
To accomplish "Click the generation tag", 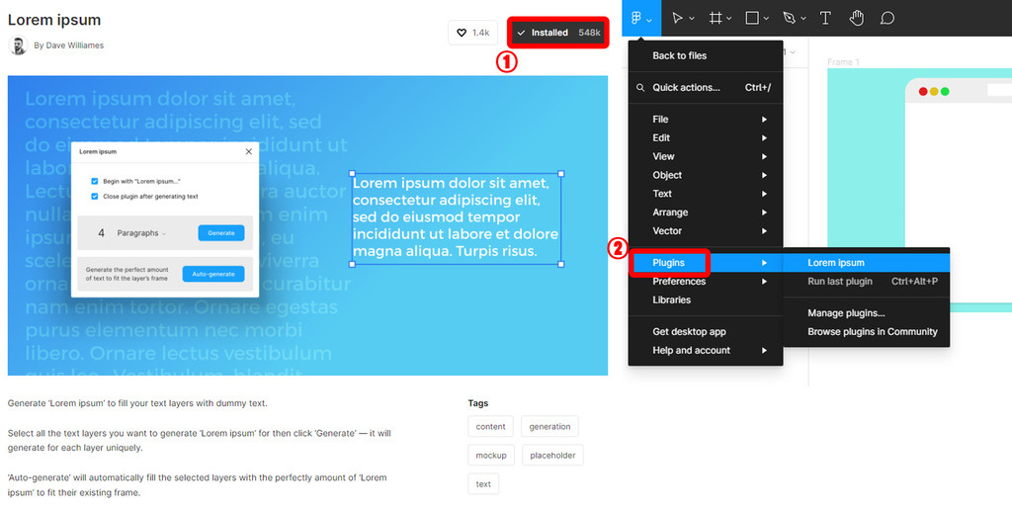I will coord(549,427).
